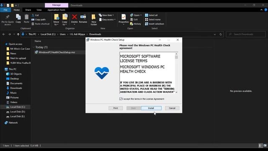Click Users in address breadcrumb
268x151 pixels.
[63, 34]
